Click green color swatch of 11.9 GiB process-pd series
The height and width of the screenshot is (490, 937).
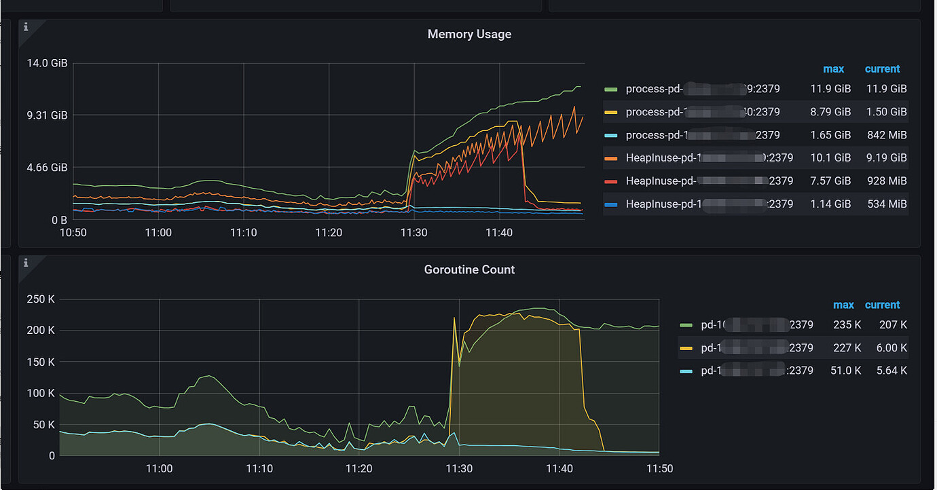point(611,89)
